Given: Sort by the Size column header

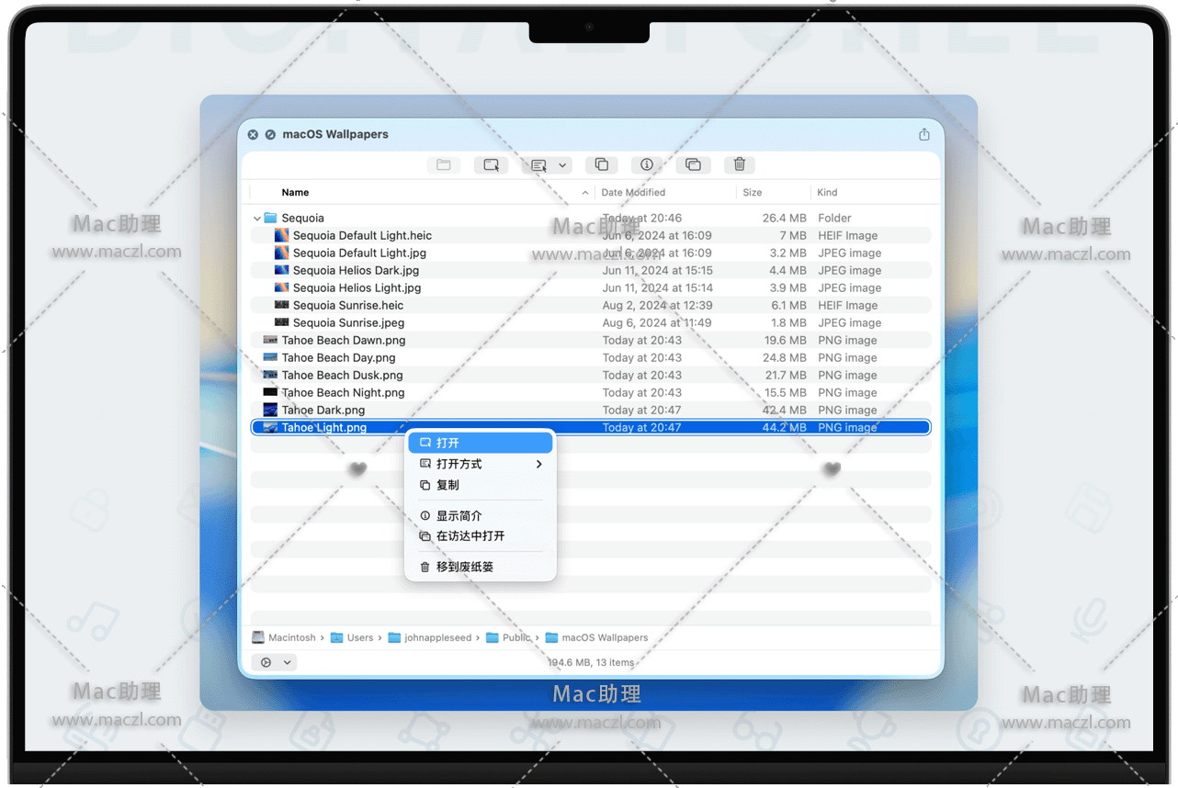Looking at the screenshot, I should coord(753,193).
